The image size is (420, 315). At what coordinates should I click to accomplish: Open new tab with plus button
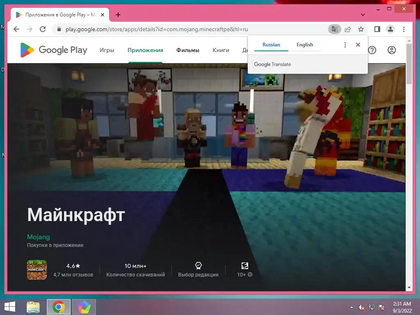[118, 15]
